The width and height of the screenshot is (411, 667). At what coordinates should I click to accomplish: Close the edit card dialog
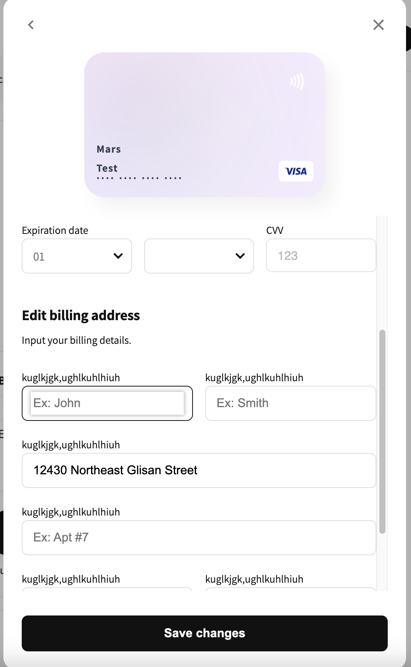pyautogui.click(x=378, y=25)
